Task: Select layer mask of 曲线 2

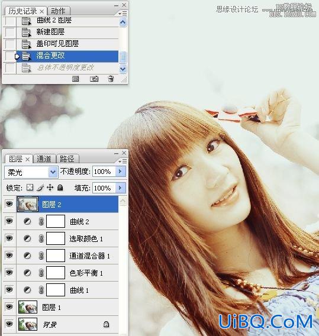Action: (56, 221)
